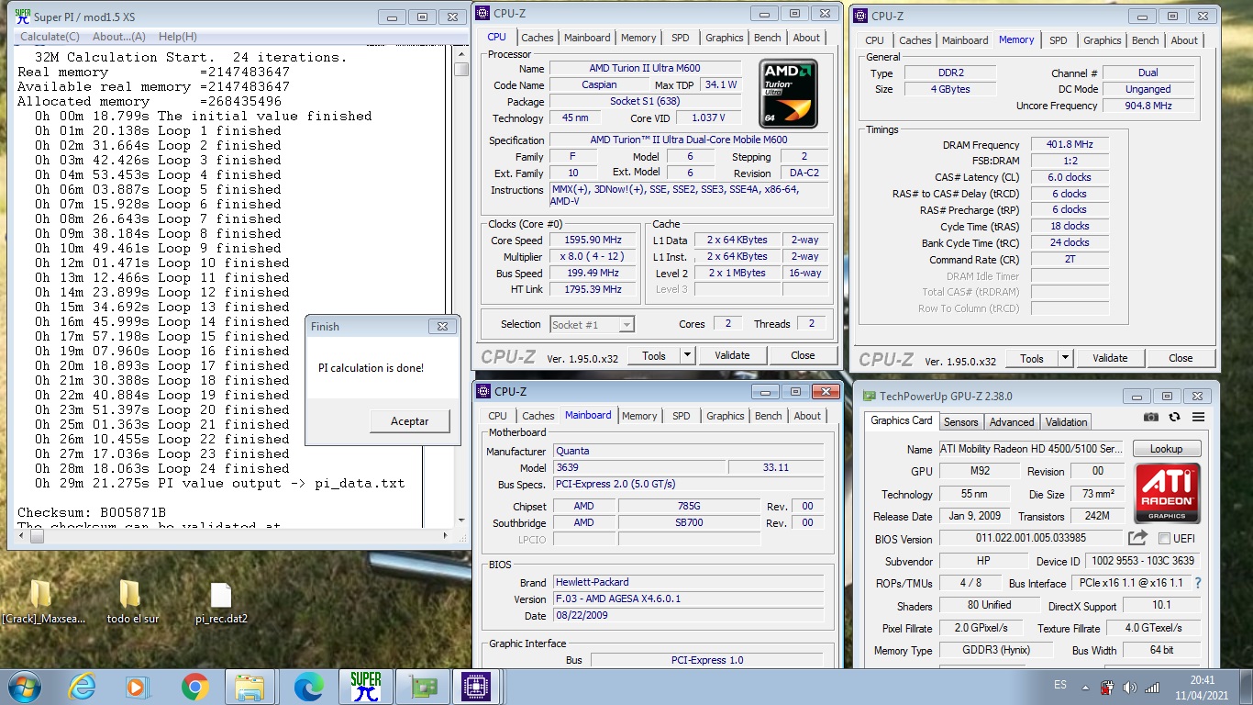
Task: Close the Finish dialog with X
Action: (x=442, y=326)
